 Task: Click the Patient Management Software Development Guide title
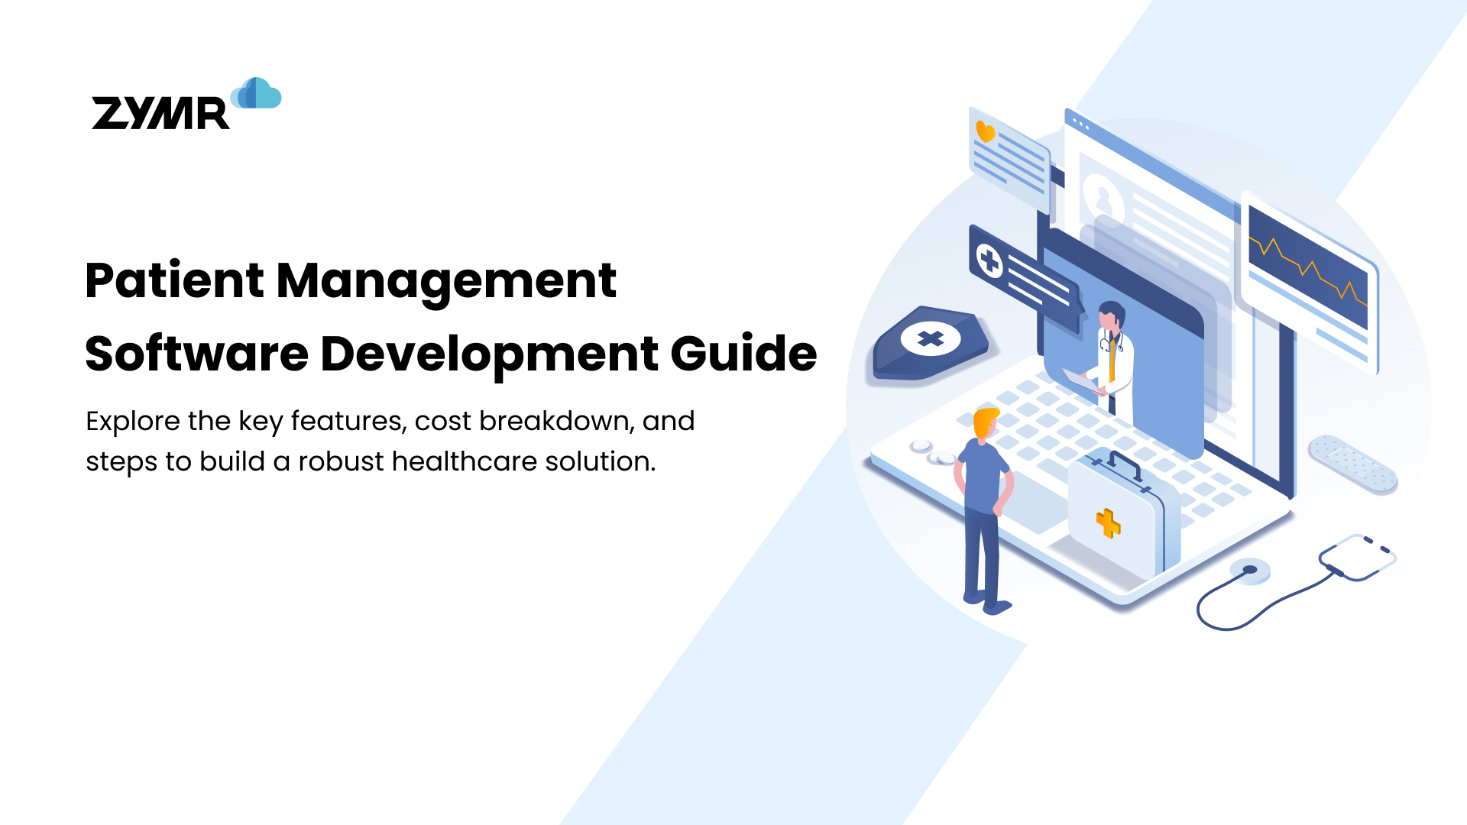point(452,317)
